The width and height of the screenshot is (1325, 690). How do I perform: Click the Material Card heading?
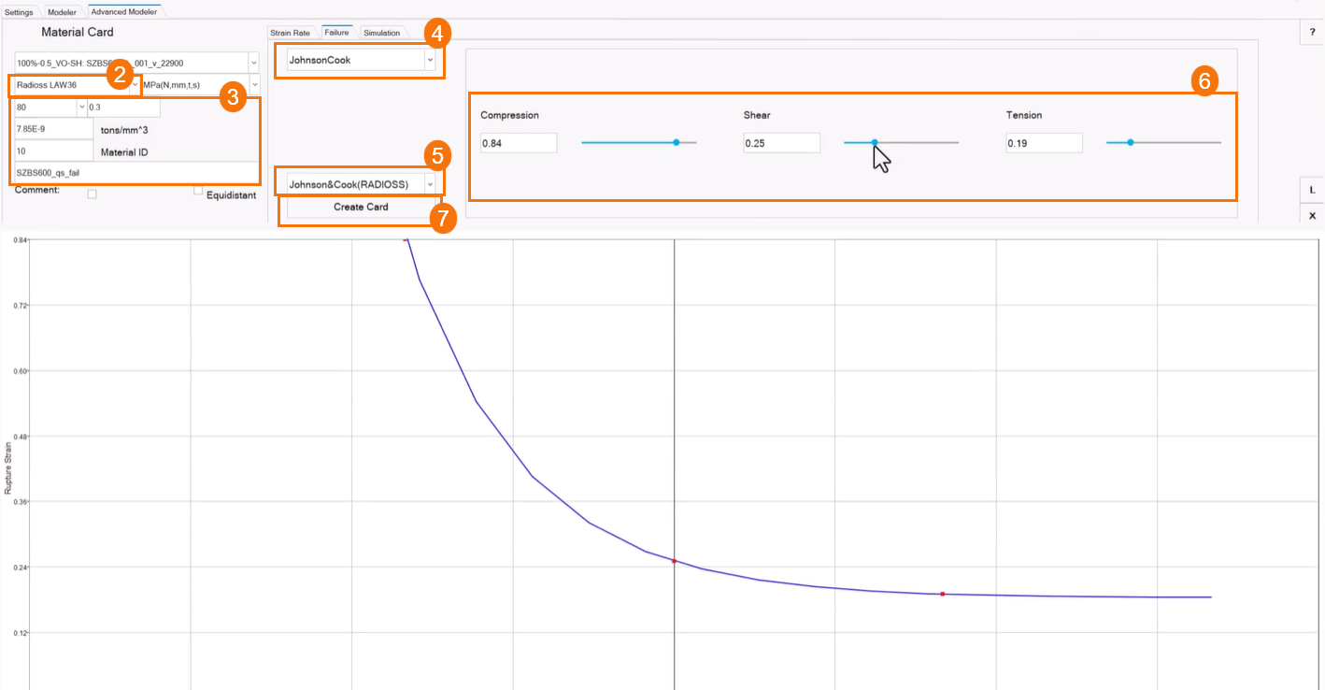(x=78, y=33)
